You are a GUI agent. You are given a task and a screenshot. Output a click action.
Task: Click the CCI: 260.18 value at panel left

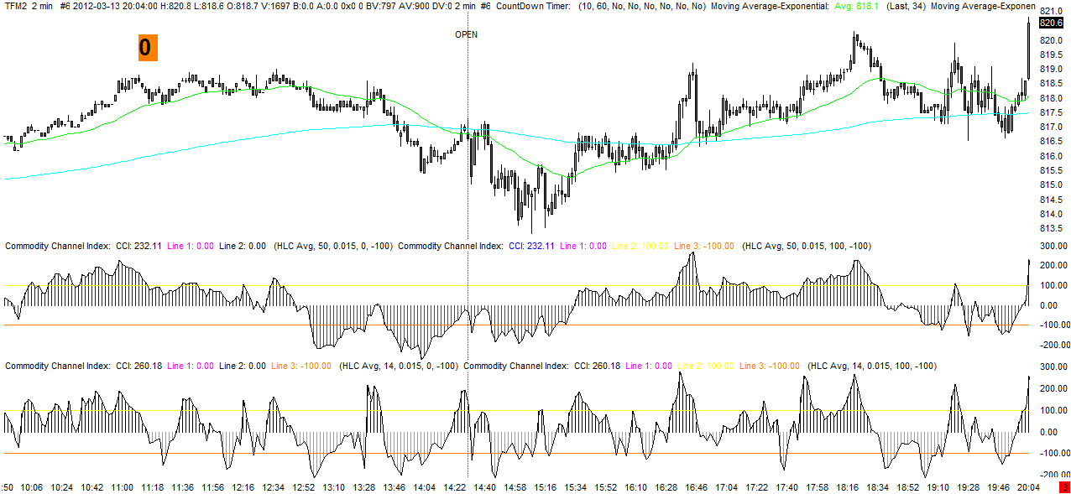click(138, 366)
